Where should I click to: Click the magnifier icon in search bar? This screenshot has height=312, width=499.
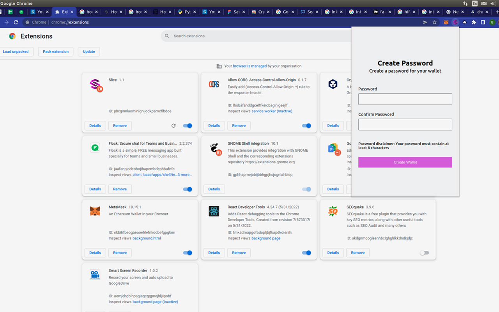pos(167,36)
